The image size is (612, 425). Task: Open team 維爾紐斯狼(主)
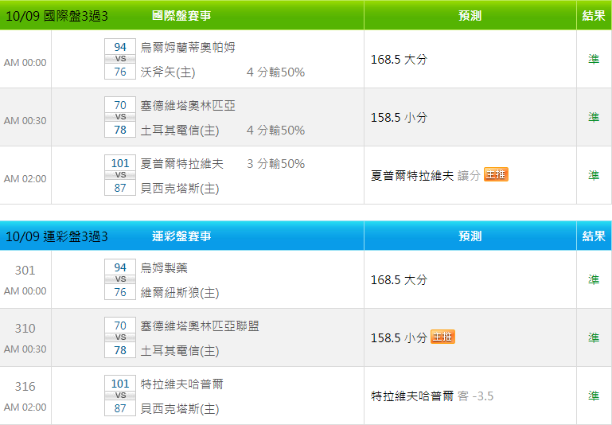point(180,293)
